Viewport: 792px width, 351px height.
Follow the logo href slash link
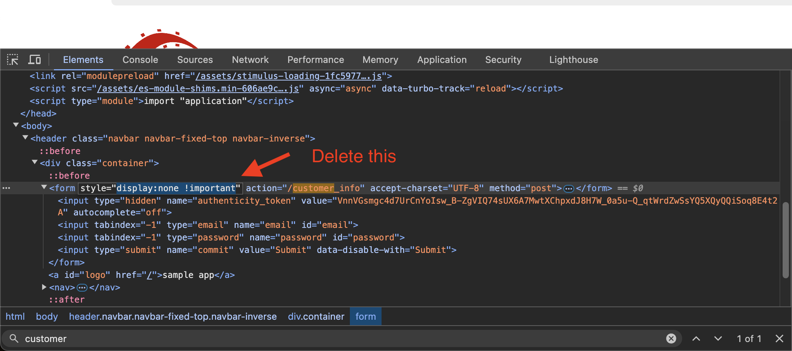(x=149, y=275)
